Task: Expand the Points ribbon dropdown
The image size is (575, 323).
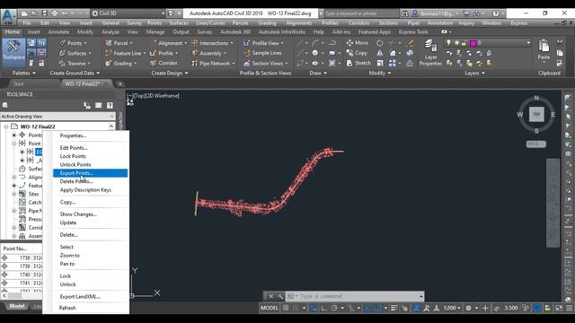Action: [x=85, y=43]
